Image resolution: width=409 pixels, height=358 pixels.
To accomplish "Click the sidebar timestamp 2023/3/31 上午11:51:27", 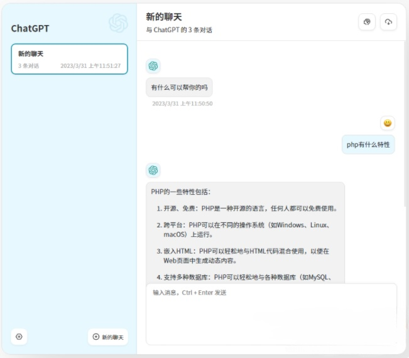I will (90, 66).
